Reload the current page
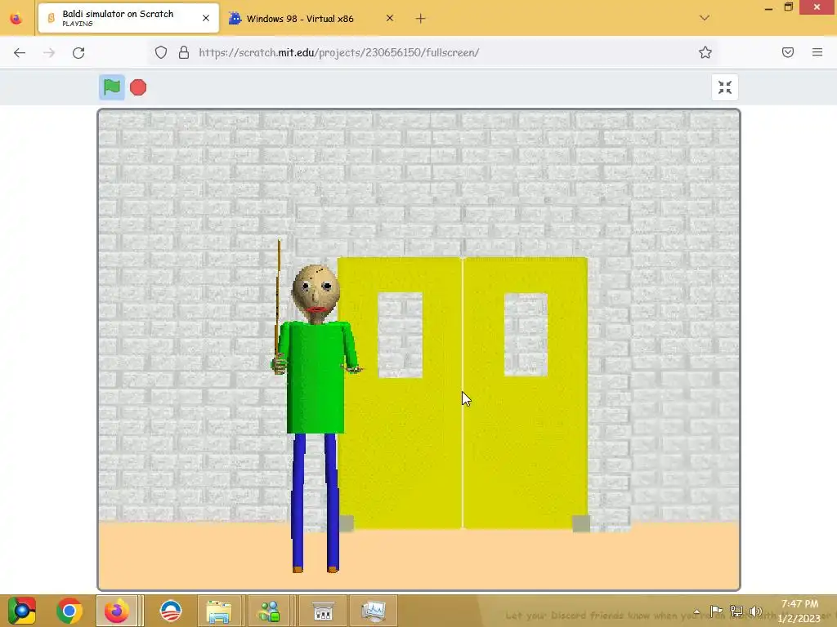The width and height of the screenshot is (837, 627). [x=78, y=53]
